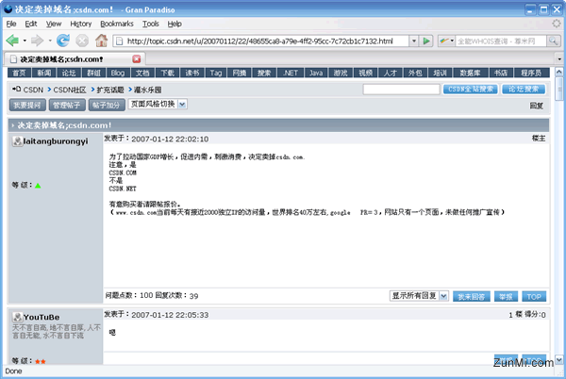Select the 决定卖掉域名;csdn.com! browser tab
Screen dimensions: 566x379
tap(75, 59)
